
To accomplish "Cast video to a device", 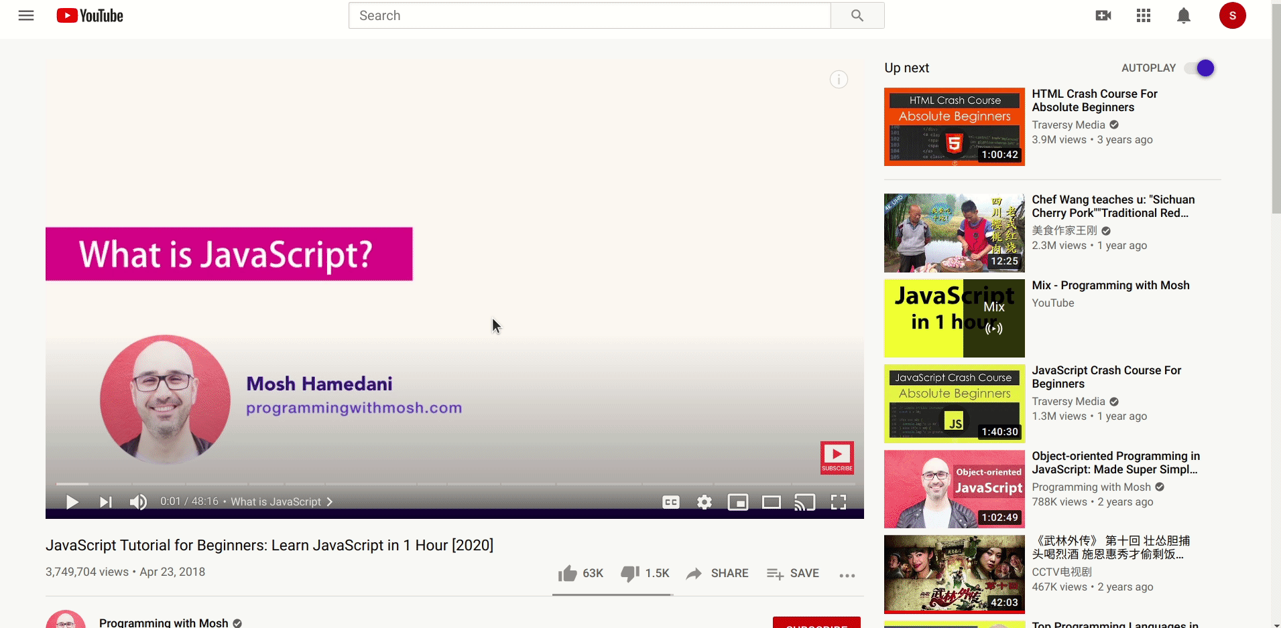I will (x=804, y=502).
